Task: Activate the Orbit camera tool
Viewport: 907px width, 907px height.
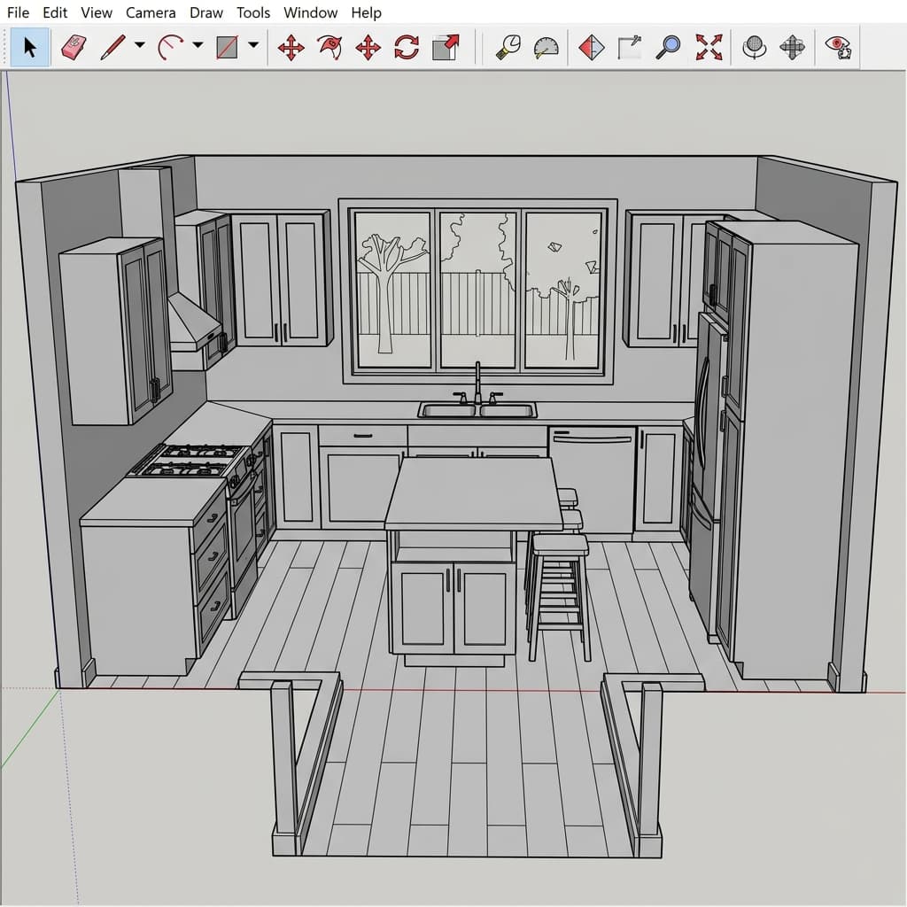Action: point(754,47)
